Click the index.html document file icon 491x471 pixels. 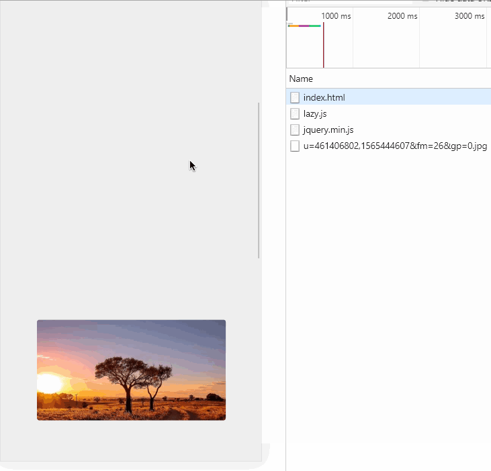[x=294, y=97]
